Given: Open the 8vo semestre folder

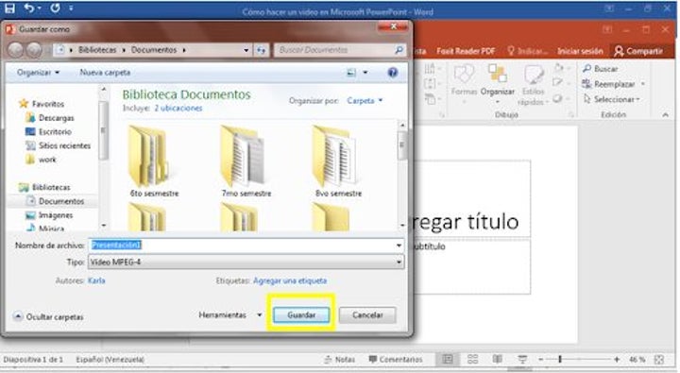Looking at the screenshot, I should (x=338, y=161).
